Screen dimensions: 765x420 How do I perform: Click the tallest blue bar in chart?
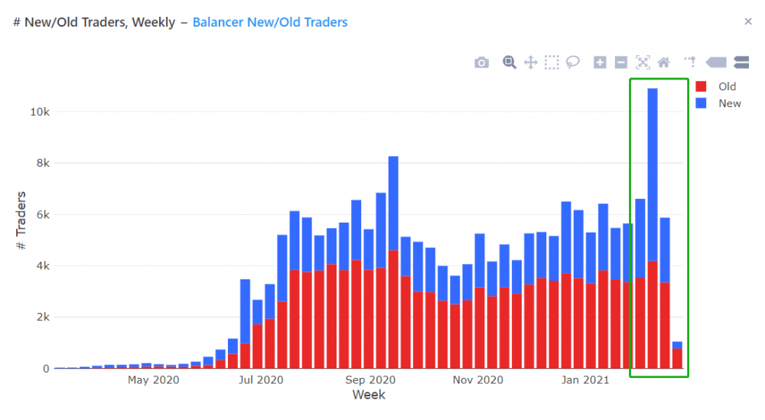(x=653, y=174)
